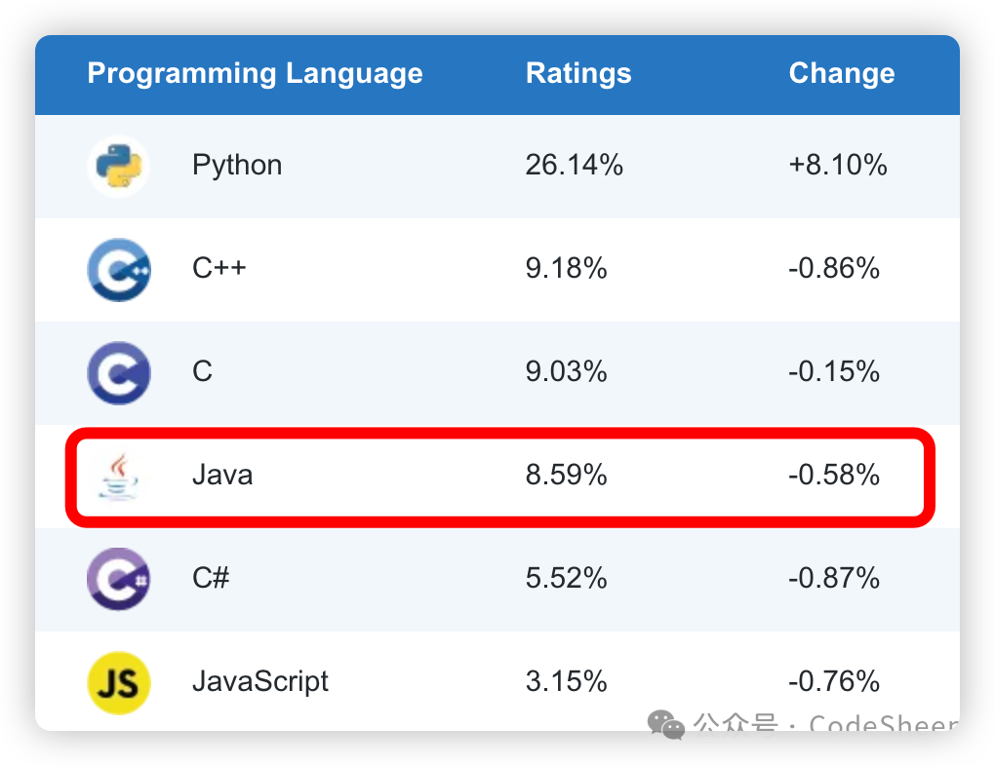The height and width of the screenshot is (766, 995).
Task: Click the WeChat logo in the watermark
Action: (x=668, y=725)
